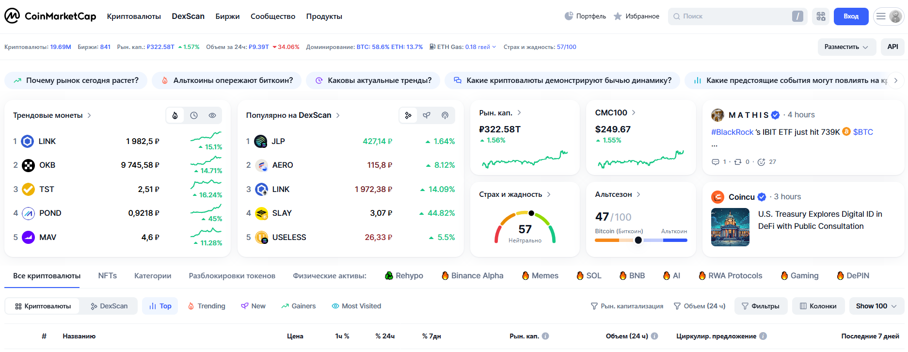Switch to Разблокировки токенов tab

232,275
